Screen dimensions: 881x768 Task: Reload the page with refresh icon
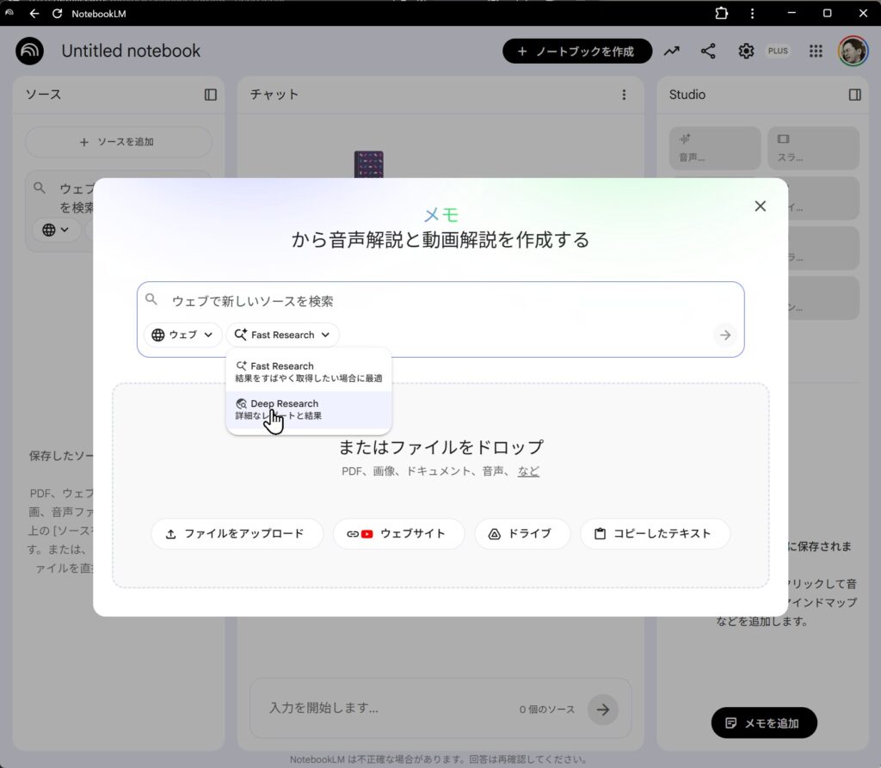[x=57, y=14]
